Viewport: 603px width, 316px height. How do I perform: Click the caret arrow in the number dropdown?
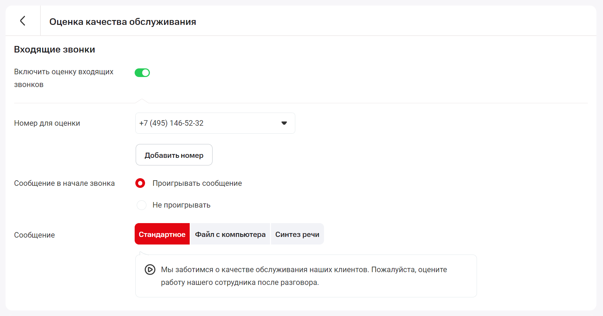[x=284, y=123]
